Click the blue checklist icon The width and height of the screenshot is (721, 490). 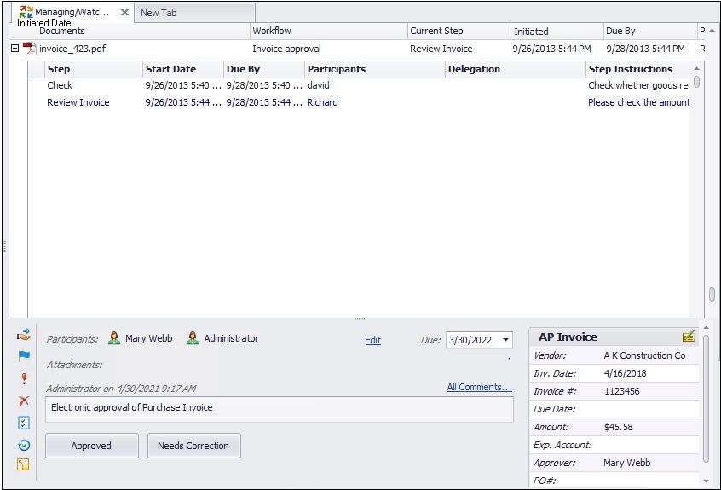(x=24, y=423)
